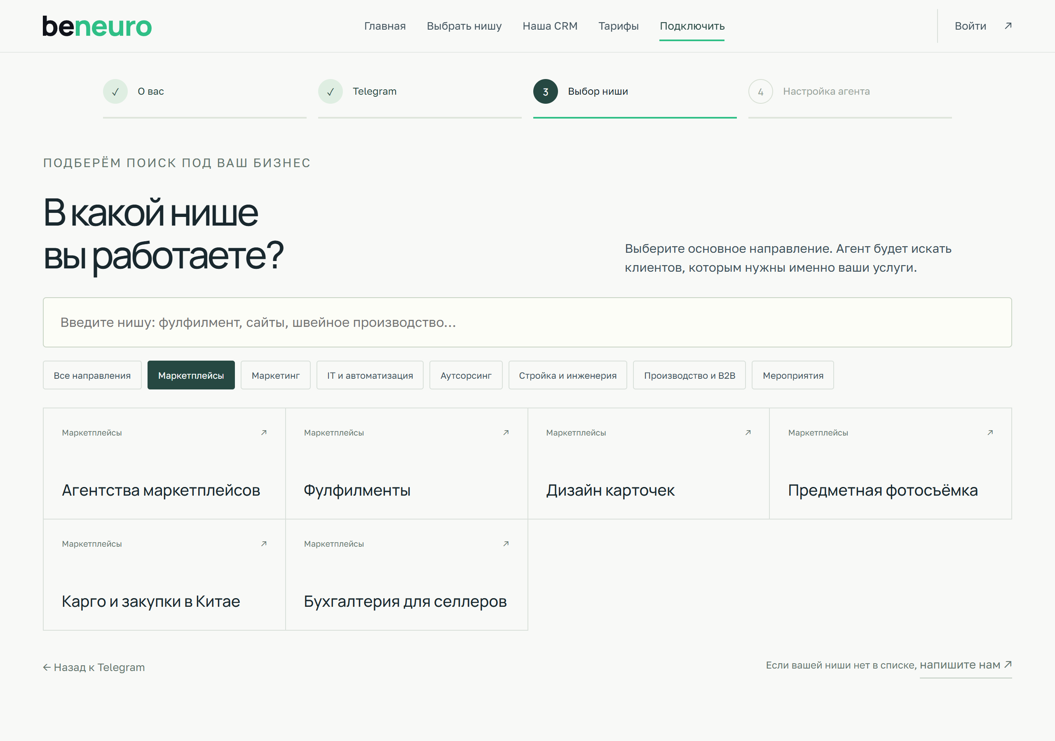Click the step 4 circle for Настройка агента
Image resolution: width=1055 pixels, height=741 pixels.
(760, 91)
